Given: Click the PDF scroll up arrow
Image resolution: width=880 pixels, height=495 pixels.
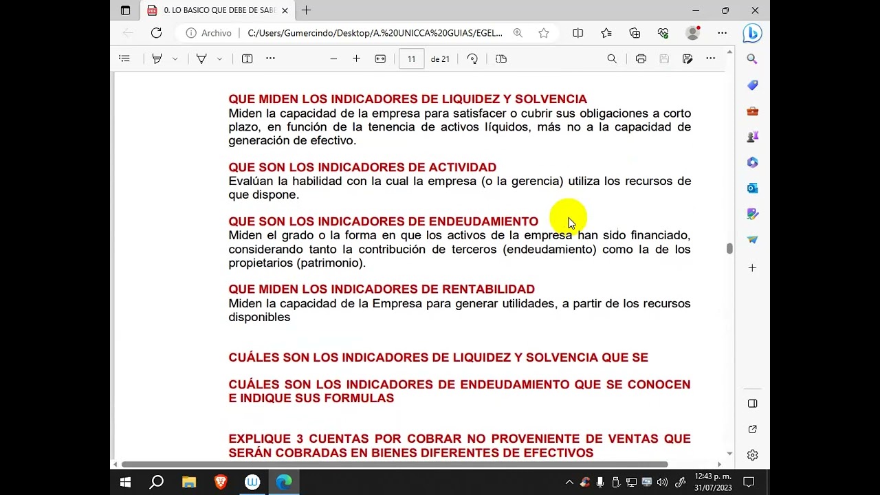Looking at the screenshot, I should (x=729, y=51).
